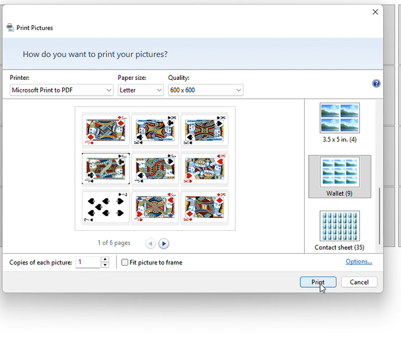Click the Jack of spades preview
Screen dimensions: 401x340
click(x=155, y=168)
